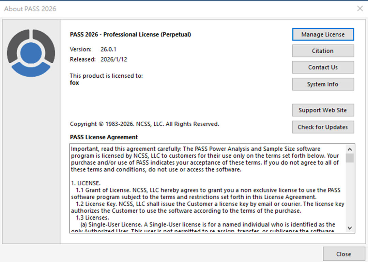Visit the Support Web Site button
368x262 pixels.
click(x=323, y=110)
